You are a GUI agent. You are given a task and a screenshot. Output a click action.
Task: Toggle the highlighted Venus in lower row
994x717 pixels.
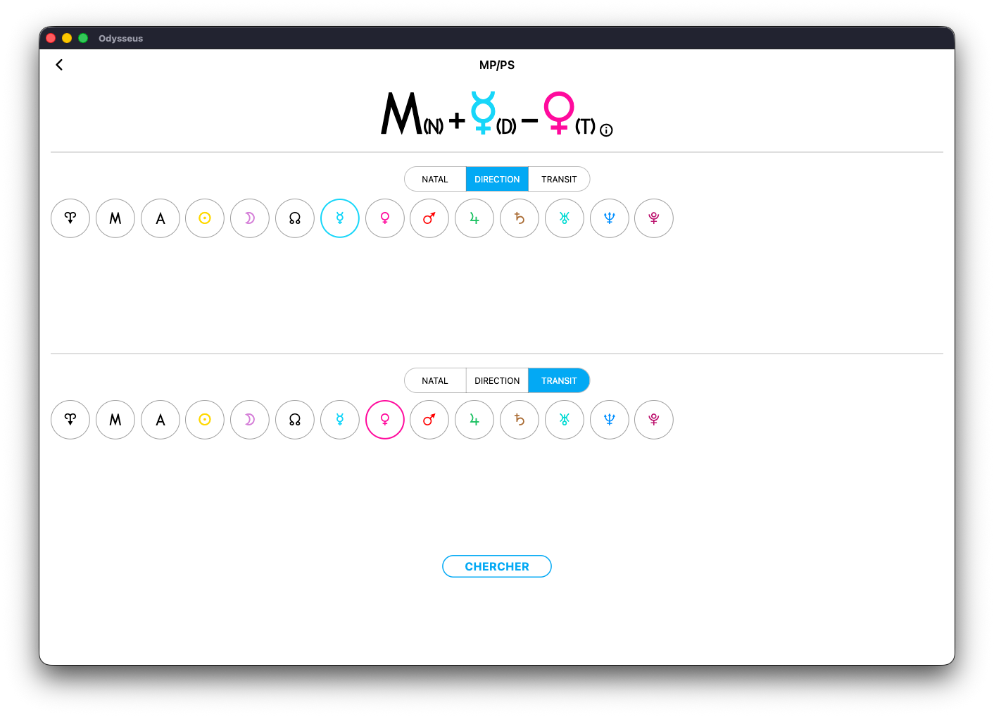coord(385,420)
